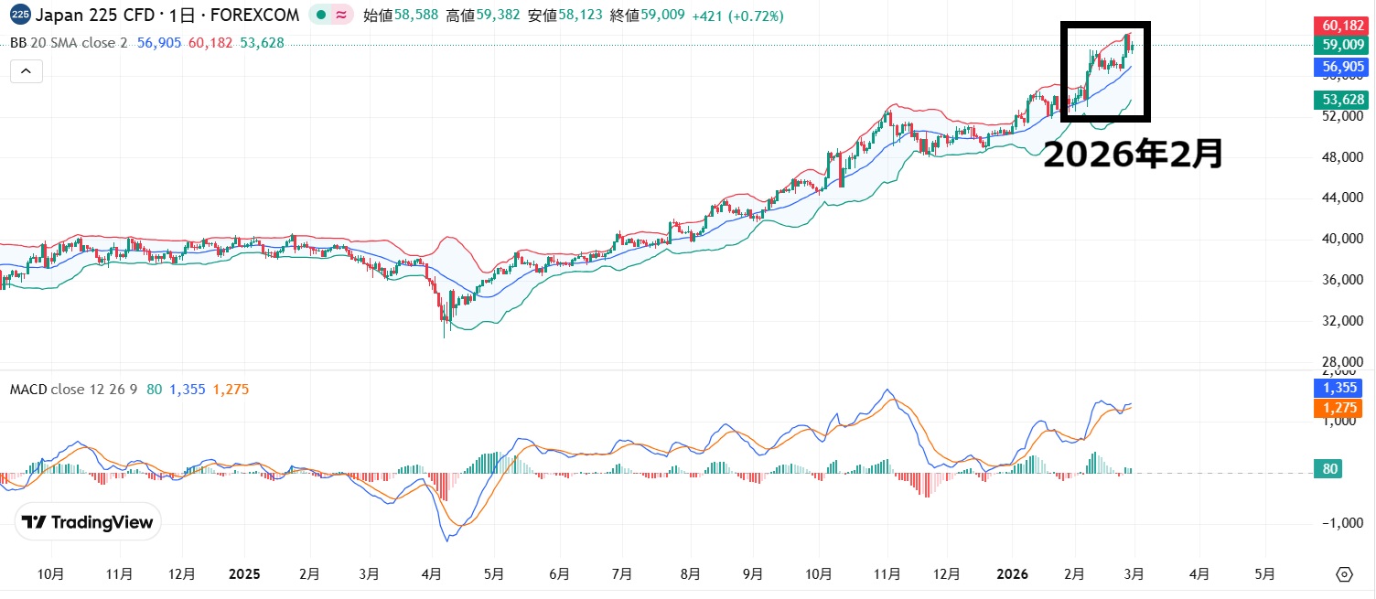Open chart settings gear icon
The width and height of the screenshot is (1376, 599).
point(1344,574)
